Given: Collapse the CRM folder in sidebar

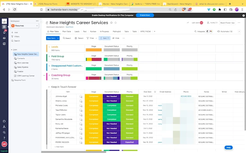Looking at the screenshot, I should point(12,50).
